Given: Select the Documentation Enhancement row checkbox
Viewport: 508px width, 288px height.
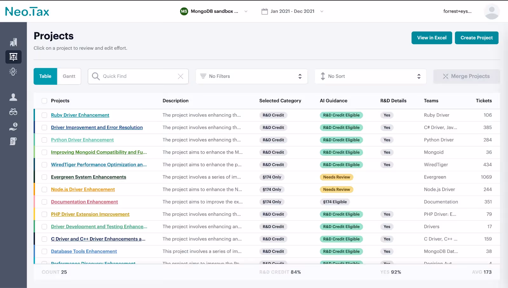Looking at the screenshot, I should coord(44,202).
